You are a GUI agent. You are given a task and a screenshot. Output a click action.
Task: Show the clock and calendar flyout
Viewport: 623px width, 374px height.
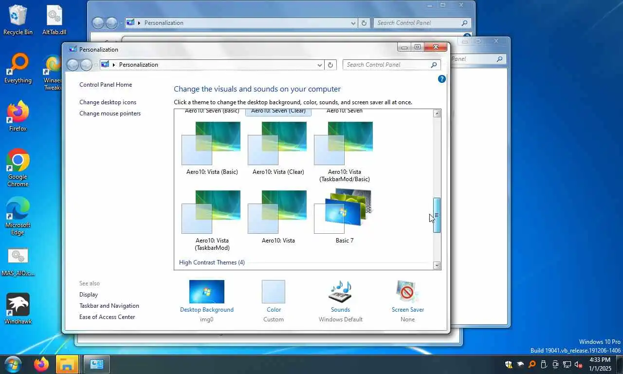coord(600,364)
